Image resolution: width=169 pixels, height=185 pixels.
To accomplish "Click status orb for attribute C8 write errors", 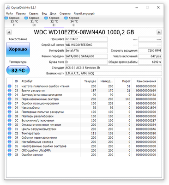I will (10, 154).
